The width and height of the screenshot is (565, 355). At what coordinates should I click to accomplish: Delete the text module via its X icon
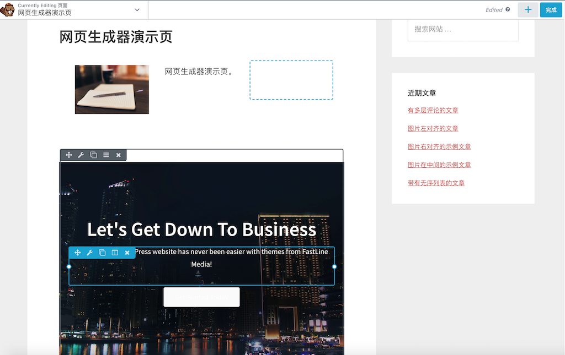126,253
